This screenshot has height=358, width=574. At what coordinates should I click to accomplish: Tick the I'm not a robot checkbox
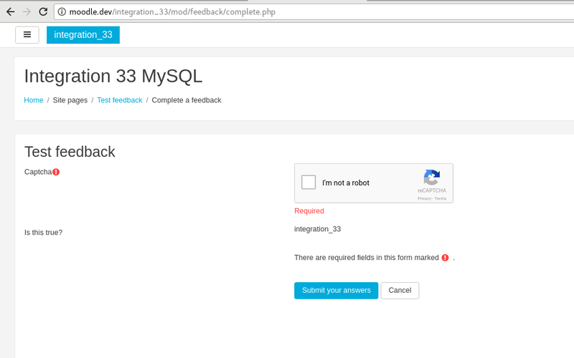(309, 182)
